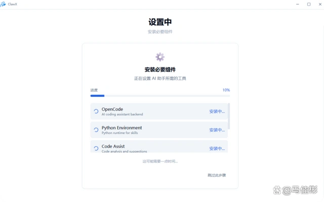The width and height of the screenshot is (324, 202).
Task: Click the 安装必要组件 card title
Action: point(160,70)
